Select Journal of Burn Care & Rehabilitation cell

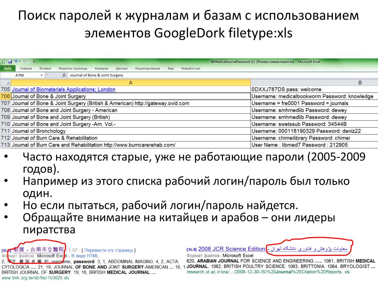pos(131,138)
